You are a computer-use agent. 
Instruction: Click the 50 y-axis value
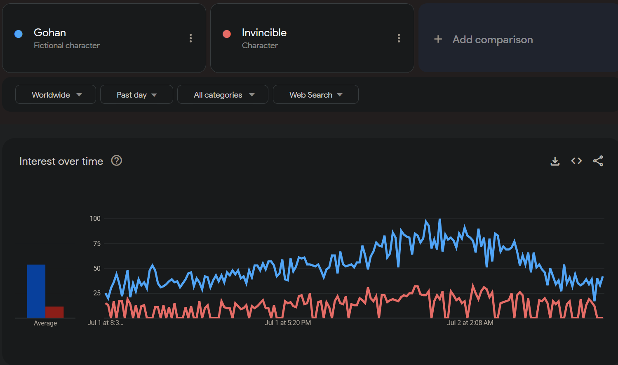pyautogui.click(x=97, y=268)
